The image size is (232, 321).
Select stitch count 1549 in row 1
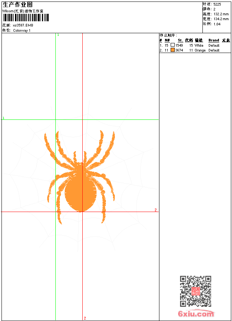pos(179,46)
